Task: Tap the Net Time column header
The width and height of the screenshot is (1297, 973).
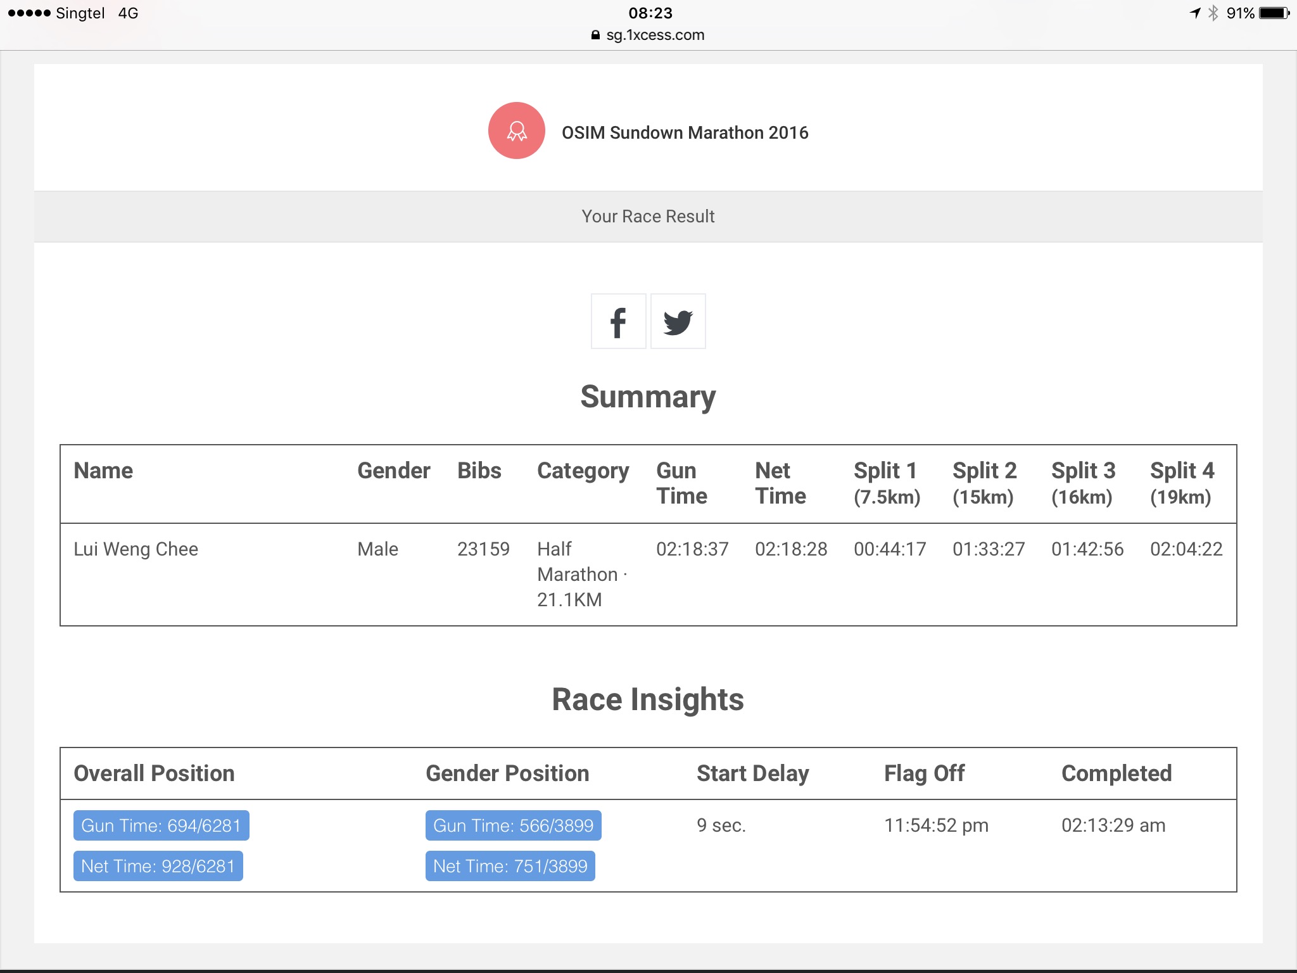Action: pos(780,483)
